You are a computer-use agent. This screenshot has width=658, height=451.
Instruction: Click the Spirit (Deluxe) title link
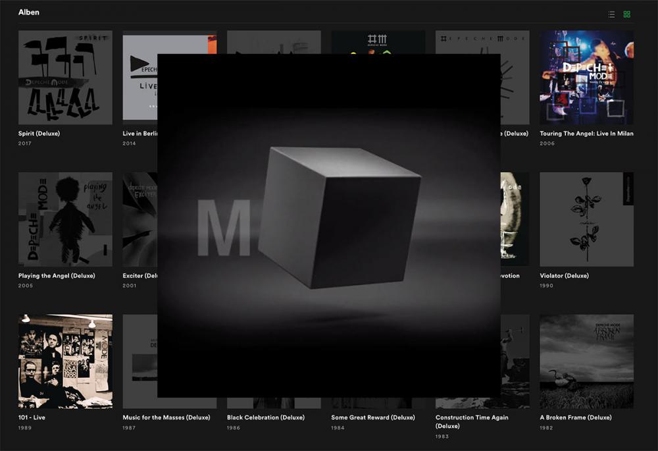pyautogui.click(x=39, y=134)
